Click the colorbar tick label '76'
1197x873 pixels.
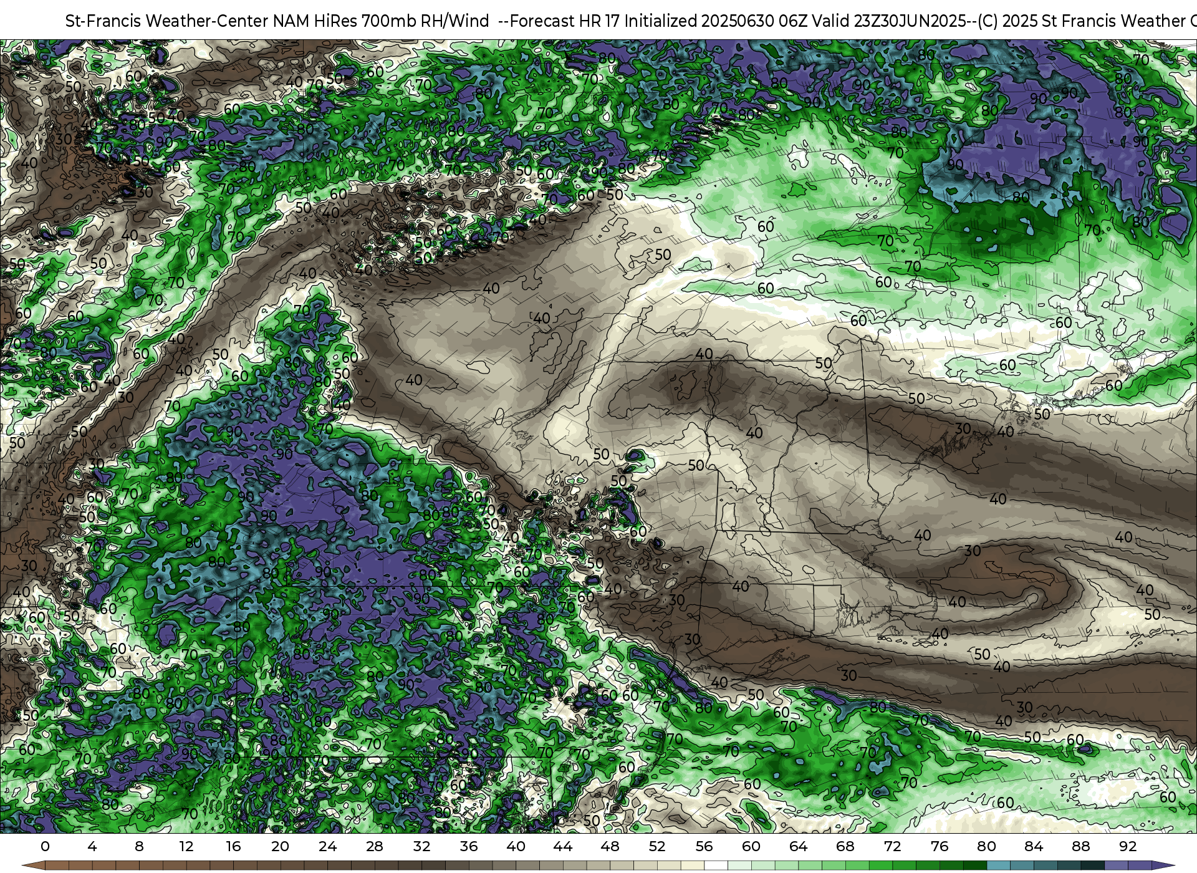pyautogui.click(x=940, y=846)
